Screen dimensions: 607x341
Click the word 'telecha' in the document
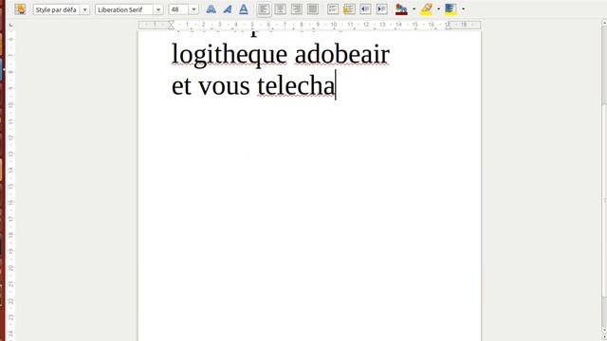tap(296, 86)
